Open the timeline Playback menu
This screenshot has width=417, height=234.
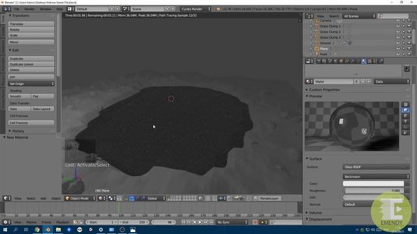pos(63,222)
